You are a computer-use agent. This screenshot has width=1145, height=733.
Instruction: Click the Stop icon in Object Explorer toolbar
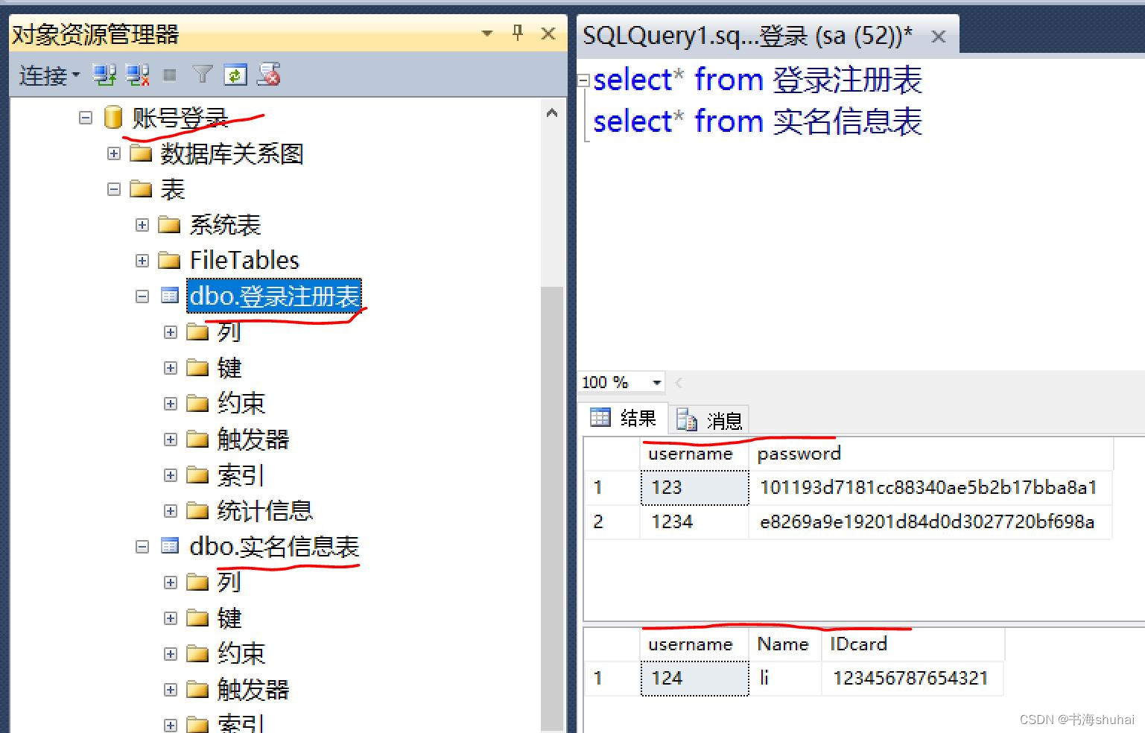[170, 74]
